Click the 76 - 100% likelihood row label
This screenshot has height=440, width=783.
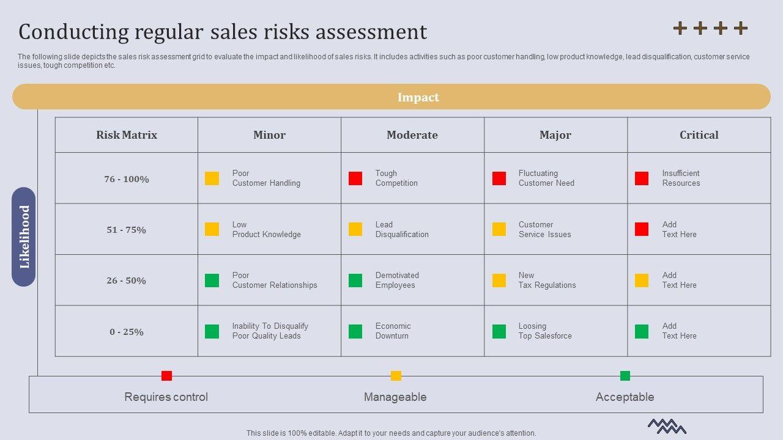coord(127,179)
